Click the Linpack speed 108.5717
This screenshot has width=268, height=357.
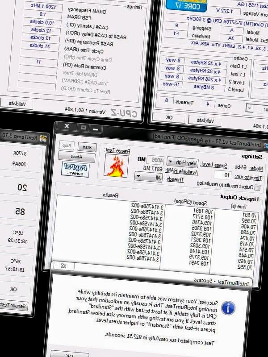[x=203, y=217]
